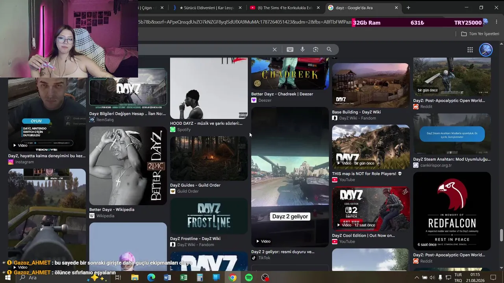Select the dayz - Google'da Ara tab
Image resolution: width=504 pixels, height=283 pixels.
pyautogui.click(x=363, y=7)
